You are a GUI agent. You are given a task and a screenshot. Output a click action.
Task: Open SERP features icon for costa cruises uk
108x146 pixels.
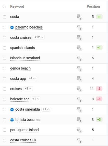tap(80, 140)
